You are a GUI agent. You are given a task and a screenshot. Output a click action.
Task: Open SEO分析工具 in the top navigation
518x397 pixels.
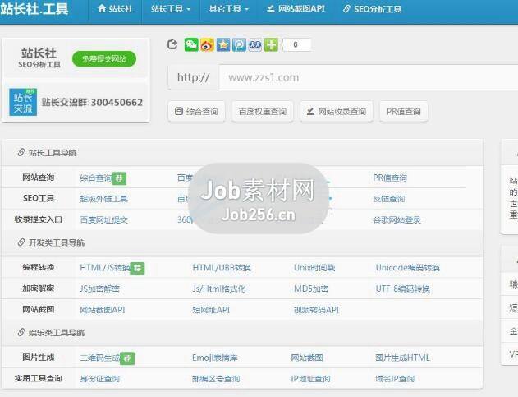click(372, 9)
